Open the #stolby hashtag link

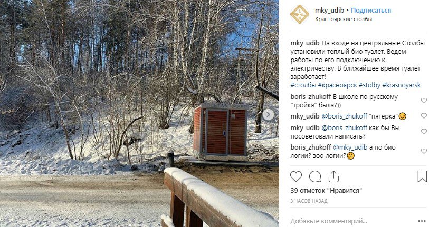click(369, 85)
